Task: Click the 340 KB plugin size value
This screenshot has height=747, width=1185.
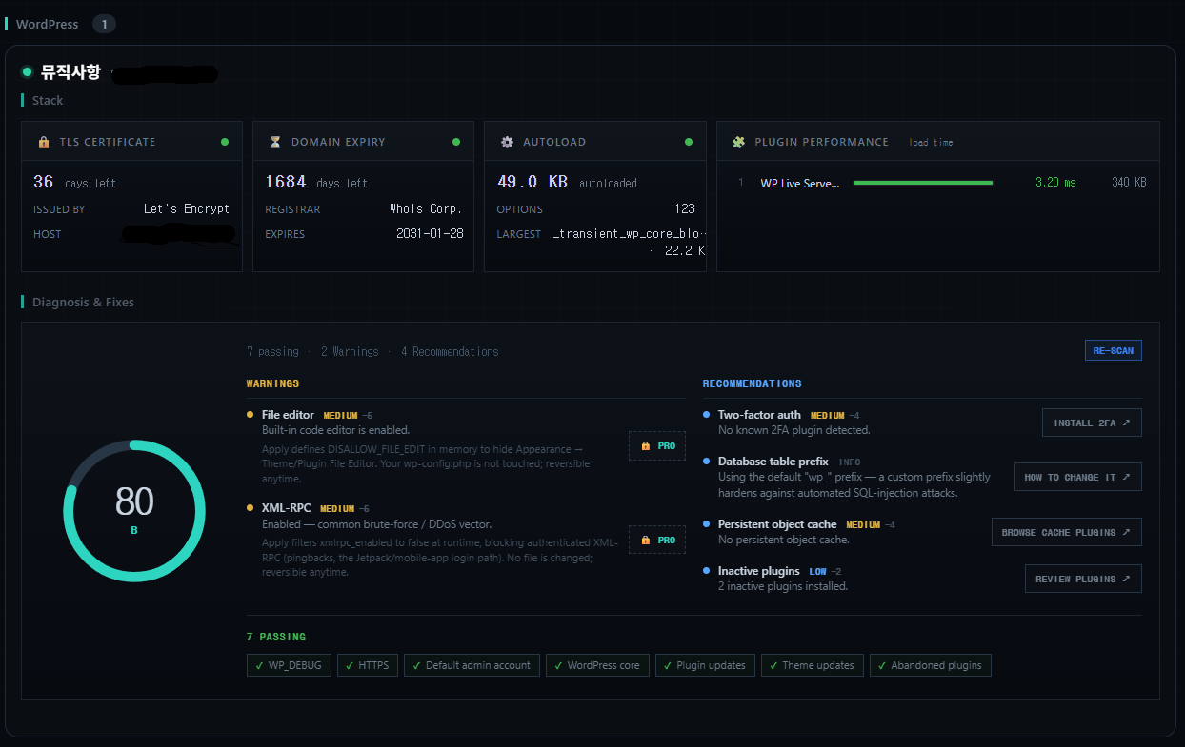Action: pyautogui.click(x=1129, y=183)
